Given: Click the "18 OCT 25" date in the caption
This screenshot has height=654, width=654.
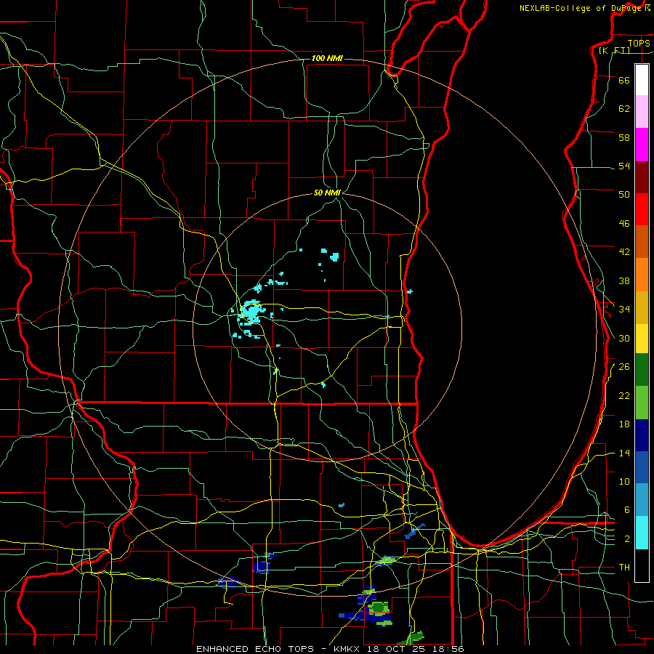Looking at the screenshot, I should coord(397,649).
